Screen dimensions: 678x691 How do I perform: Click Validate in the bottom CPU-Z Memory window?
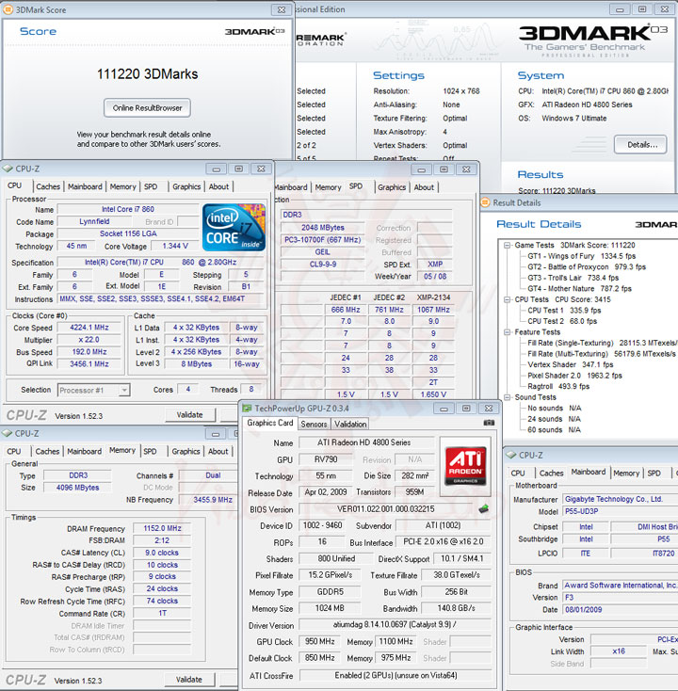pos(189,680)
